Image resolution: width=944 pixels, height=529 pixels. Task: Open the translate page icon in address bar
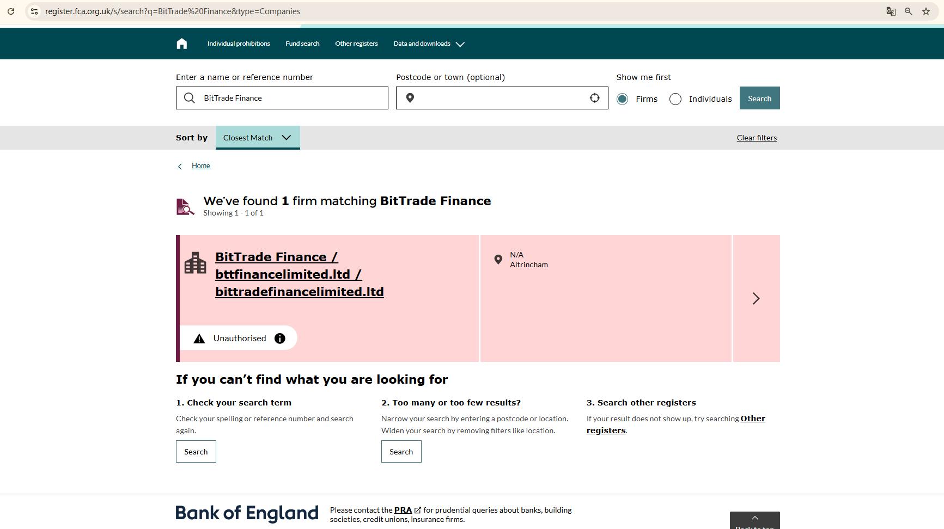coord(891,11)
